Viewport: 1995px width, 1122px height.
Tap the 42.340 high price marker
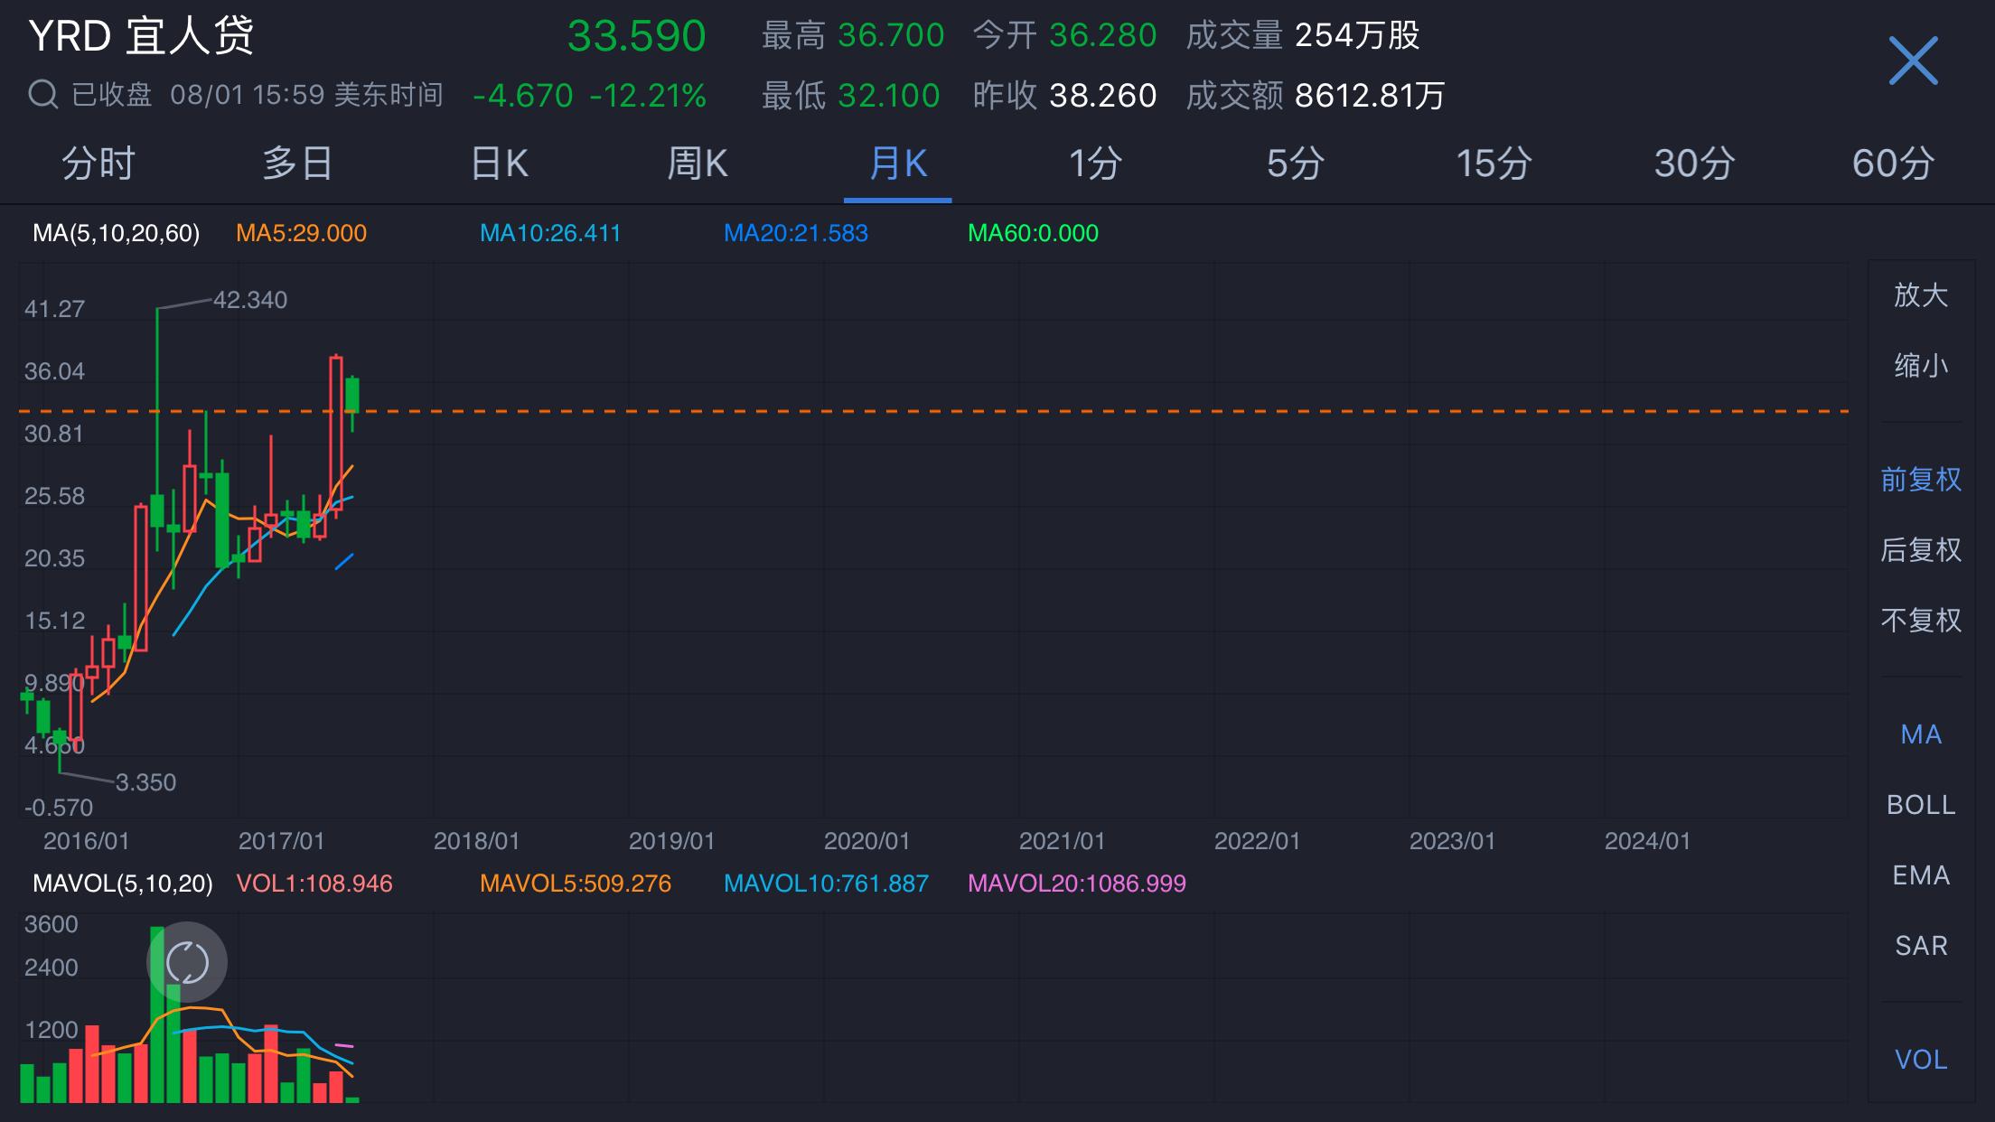point(250,300)
